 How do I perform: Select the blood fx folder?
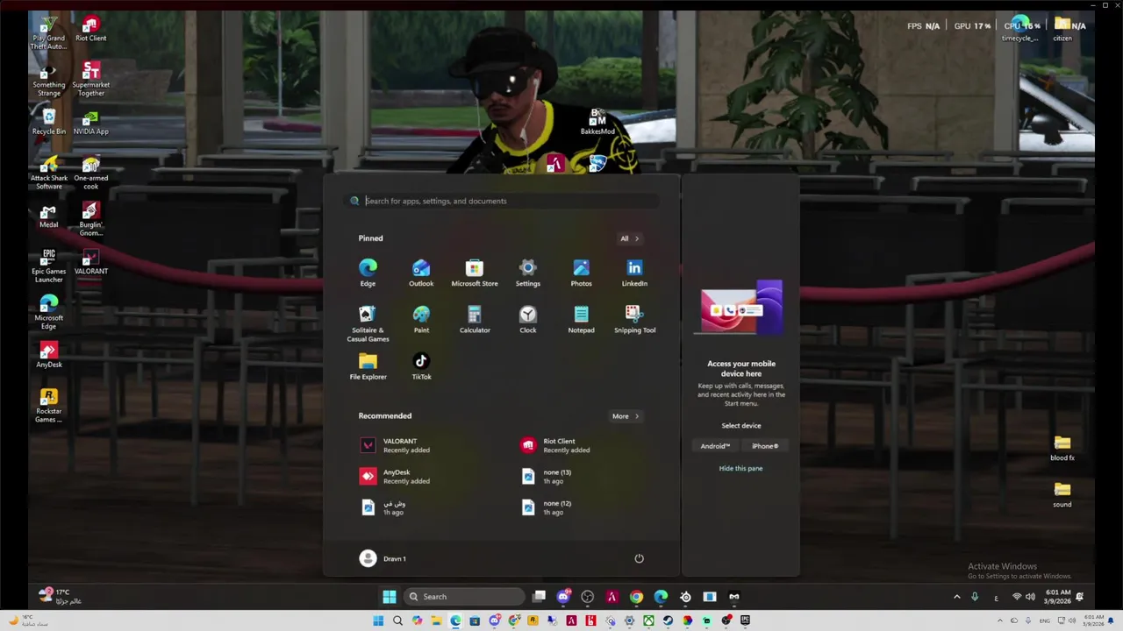coord(1062,449)
